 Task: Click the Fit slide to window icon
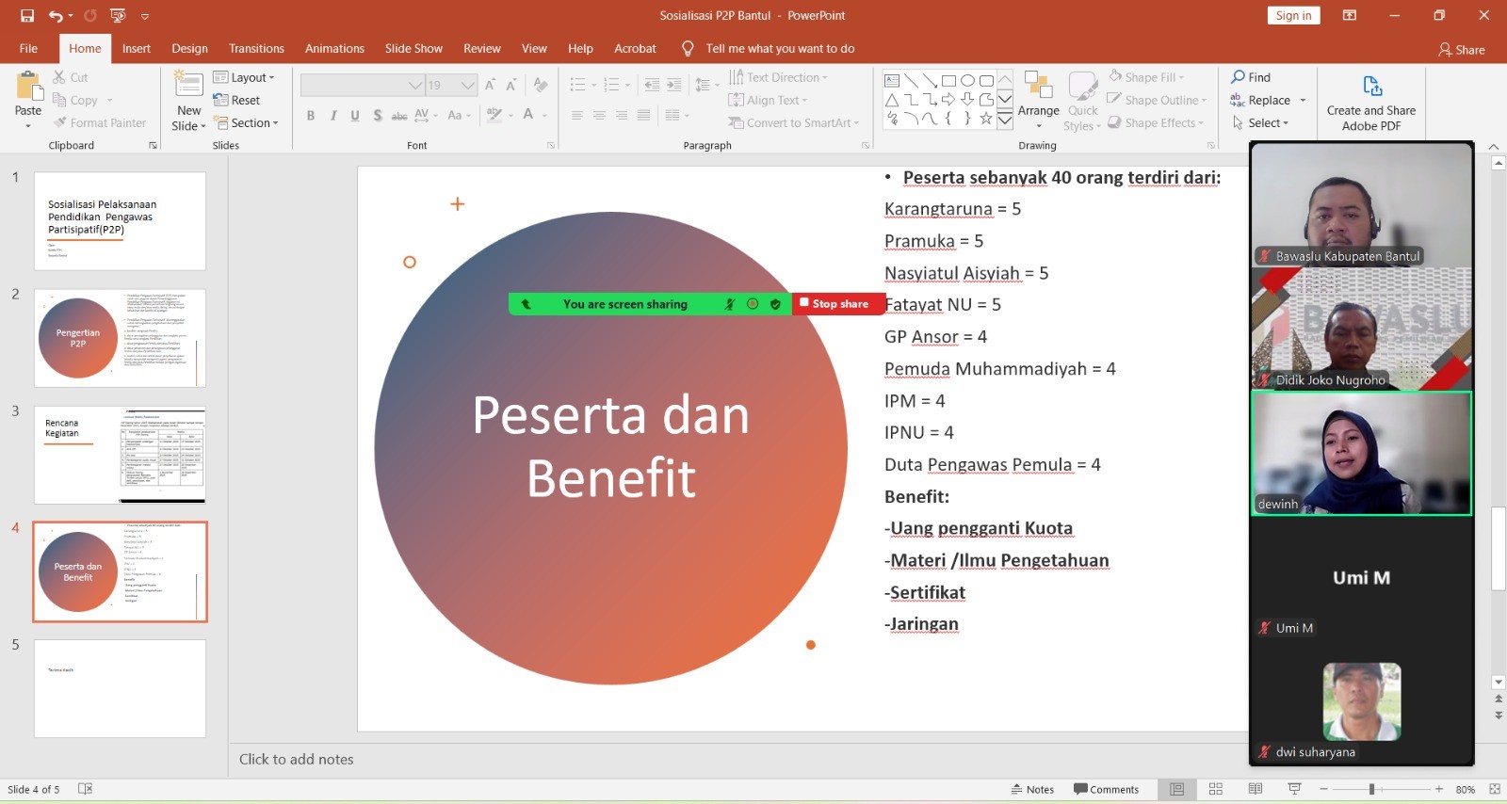(x=1495, y=789)
